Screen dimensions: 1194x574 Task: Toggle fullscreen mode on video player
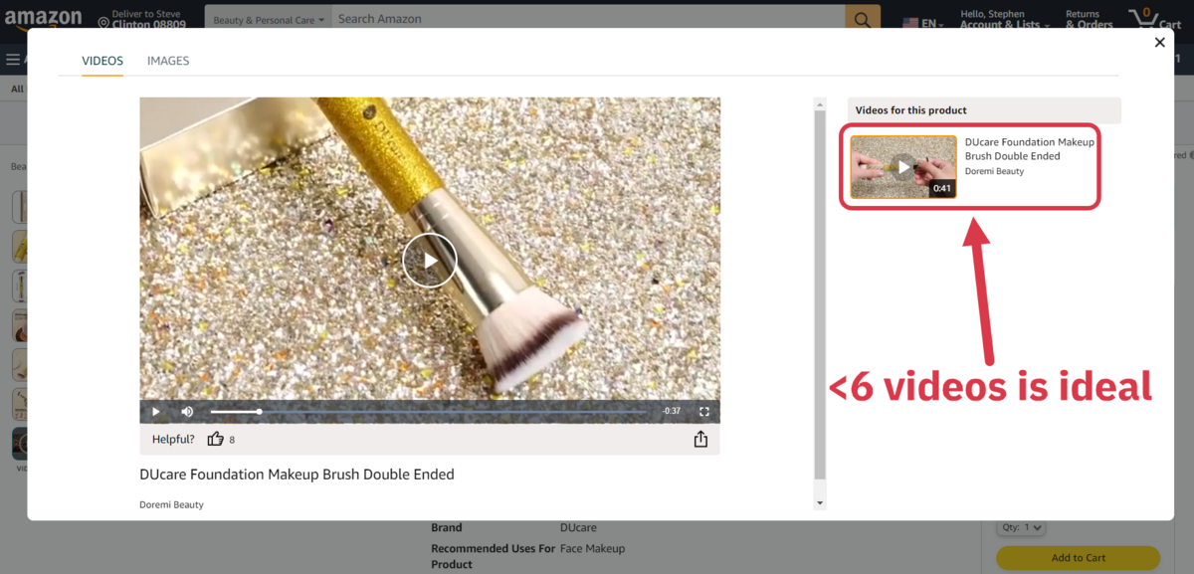704,412
